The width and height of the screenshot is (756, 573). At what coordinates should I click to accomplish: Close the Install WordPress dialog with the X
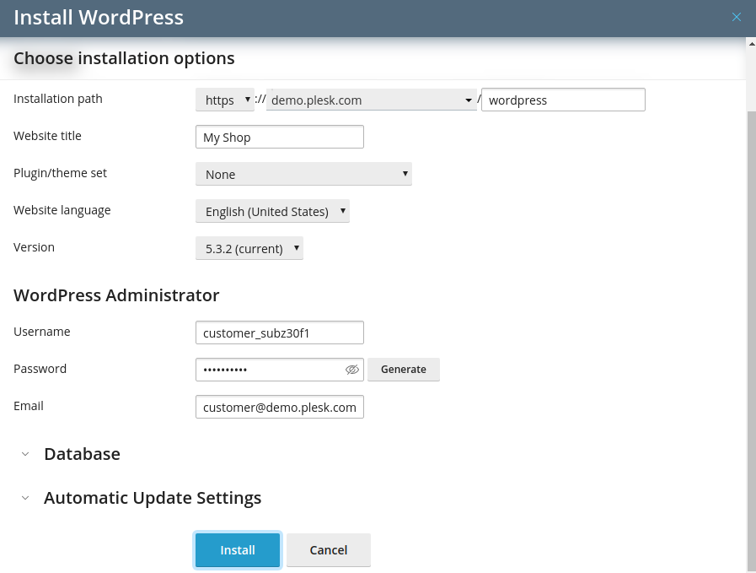(x=737, y=17)
